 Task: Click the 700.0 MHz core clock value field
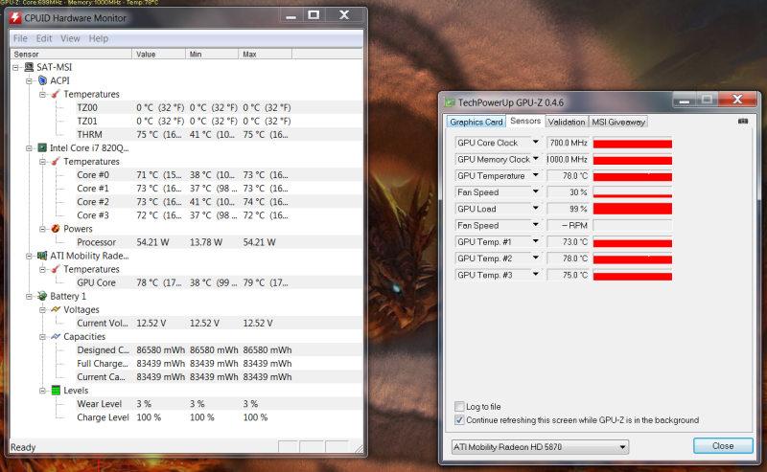click(x=568, y=143)
